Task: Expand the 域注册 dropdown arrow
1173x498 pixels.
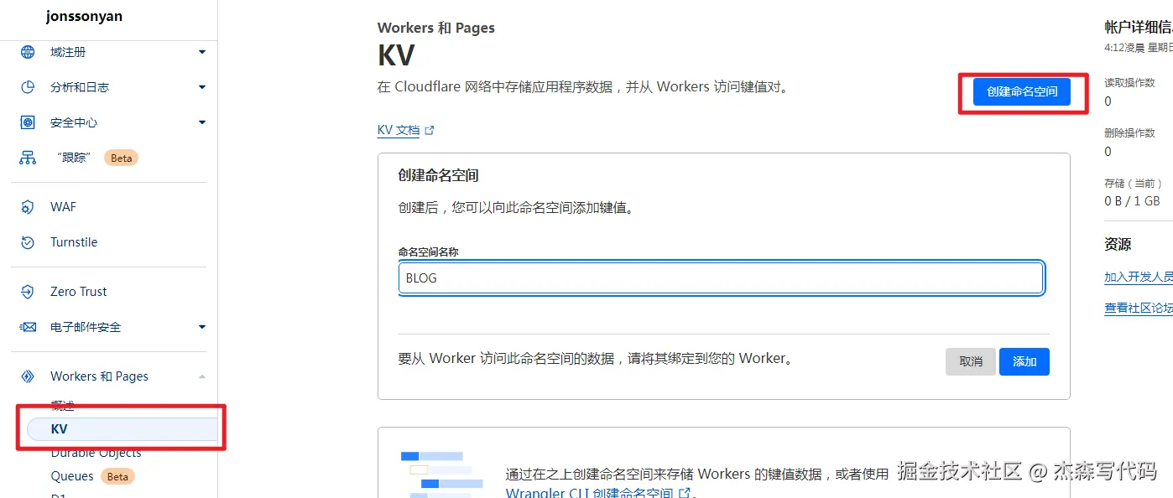Action: (x=202, y=52)
